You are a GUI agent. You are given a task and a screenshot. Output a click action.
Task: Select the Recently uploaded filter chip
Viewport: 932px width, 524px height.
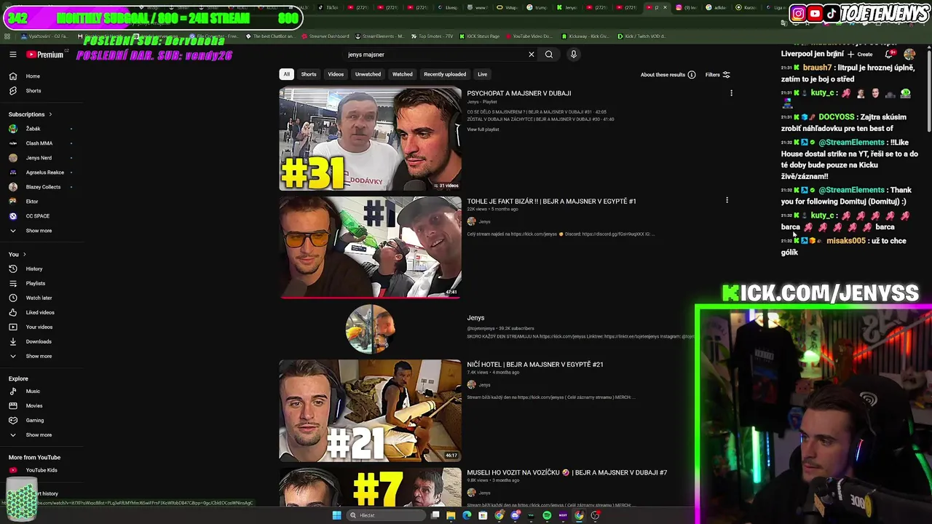click(x=445, y=74)
